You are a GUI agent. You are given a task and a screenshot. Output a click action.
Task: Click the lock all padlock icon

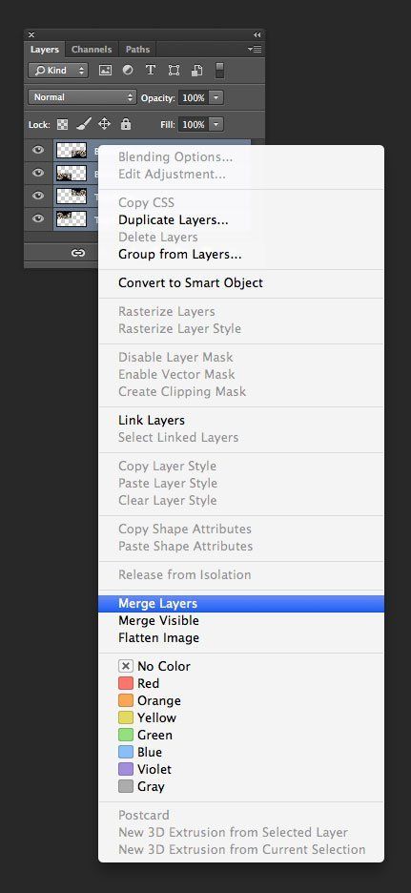(x=126, y=124)
